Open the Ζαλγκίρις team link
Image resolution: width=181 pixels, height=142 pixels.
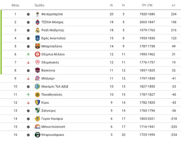[49, 111]
